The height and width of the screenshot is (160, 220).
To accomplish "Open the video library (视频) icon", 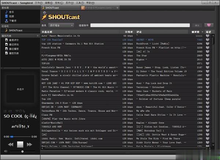I will 7,16.
